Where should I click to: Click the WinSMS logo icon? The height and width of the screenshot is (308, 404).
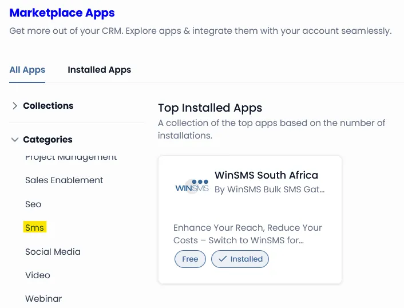click(x=192, y=185)
